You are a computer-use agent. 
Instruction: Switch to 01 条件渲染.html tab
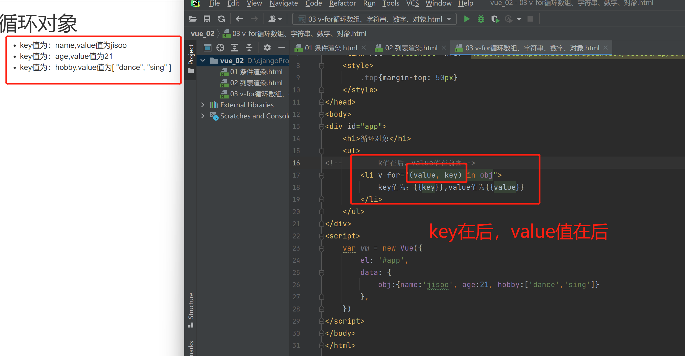331,48
